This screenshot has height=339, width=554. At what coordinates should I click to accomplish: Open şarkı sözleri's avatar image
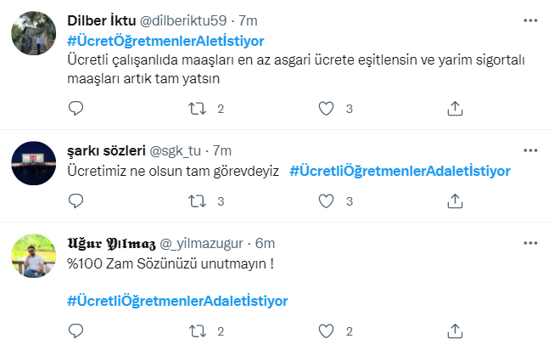34,163
